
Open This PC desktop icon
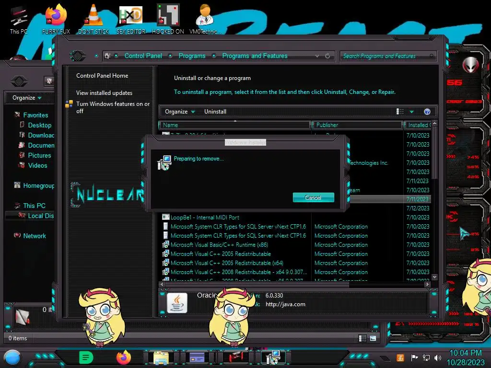coord(19,19)
